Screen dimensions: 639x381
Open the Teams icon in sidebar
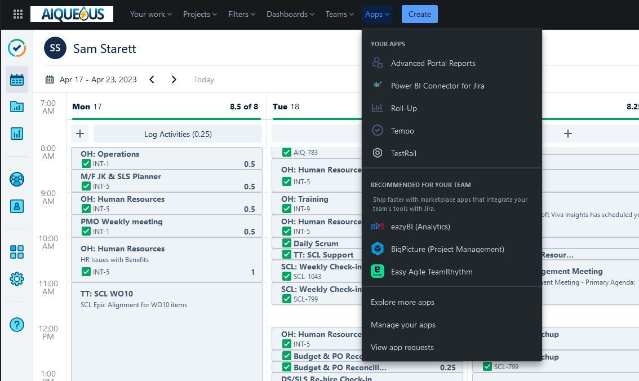pos(17,179)
